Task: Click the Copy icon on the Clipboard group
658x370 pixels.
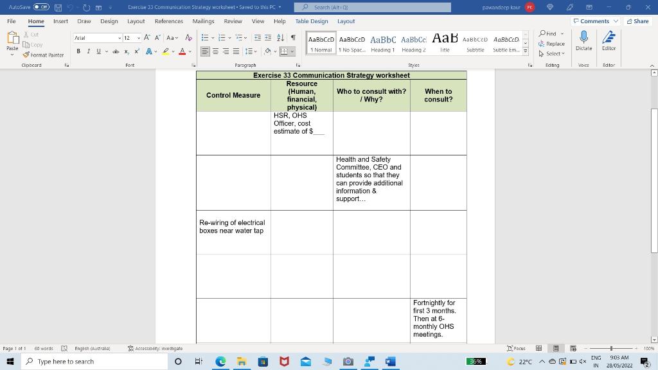Action: pos(28,44)
